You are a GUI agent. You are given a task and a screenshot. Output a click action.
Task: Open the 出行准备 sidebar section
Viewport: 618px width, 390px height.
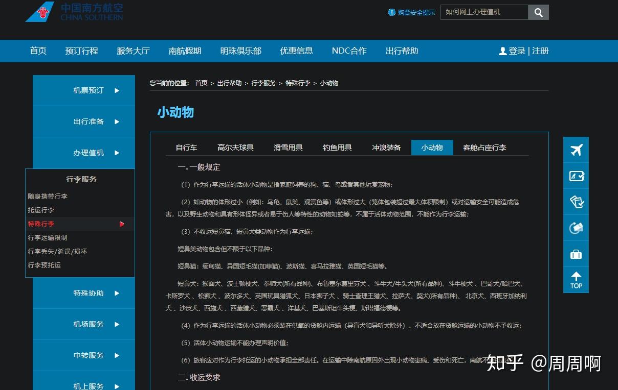pyautogui.click(x=84, y=121)
